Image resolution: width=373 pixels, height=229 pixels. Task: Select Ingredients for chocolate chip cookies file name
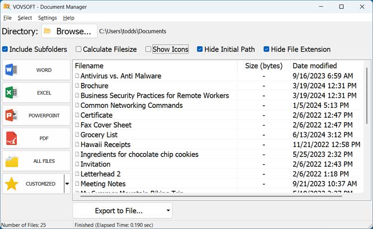click(x=139, y=154)
